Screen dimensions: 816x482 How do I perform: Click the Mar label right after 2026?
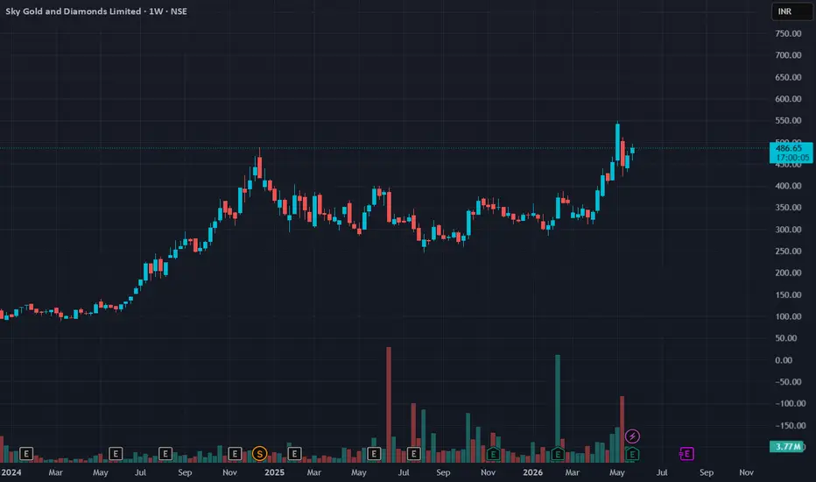pos(572,472)
